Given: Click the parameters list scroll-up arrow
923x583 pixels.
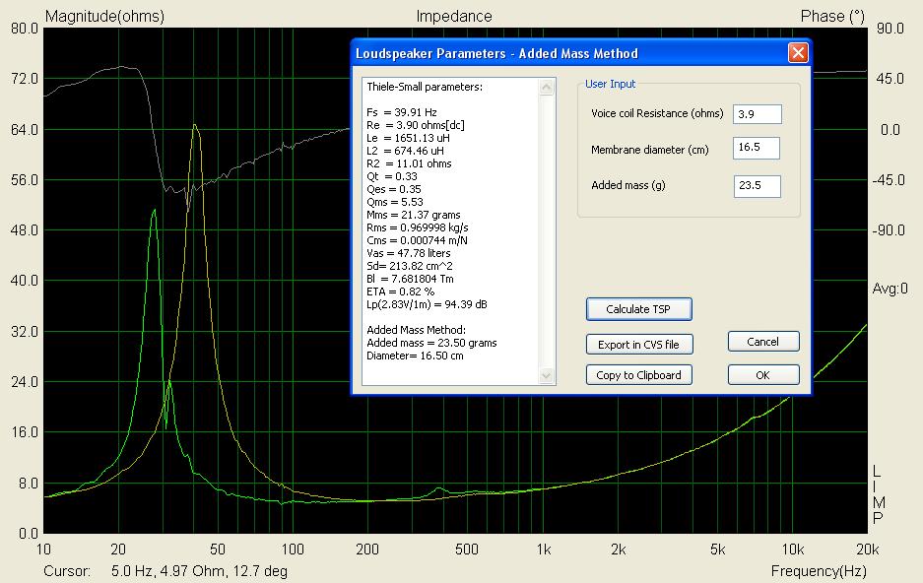Looking at the screenshot, I should tap(547, 88).
